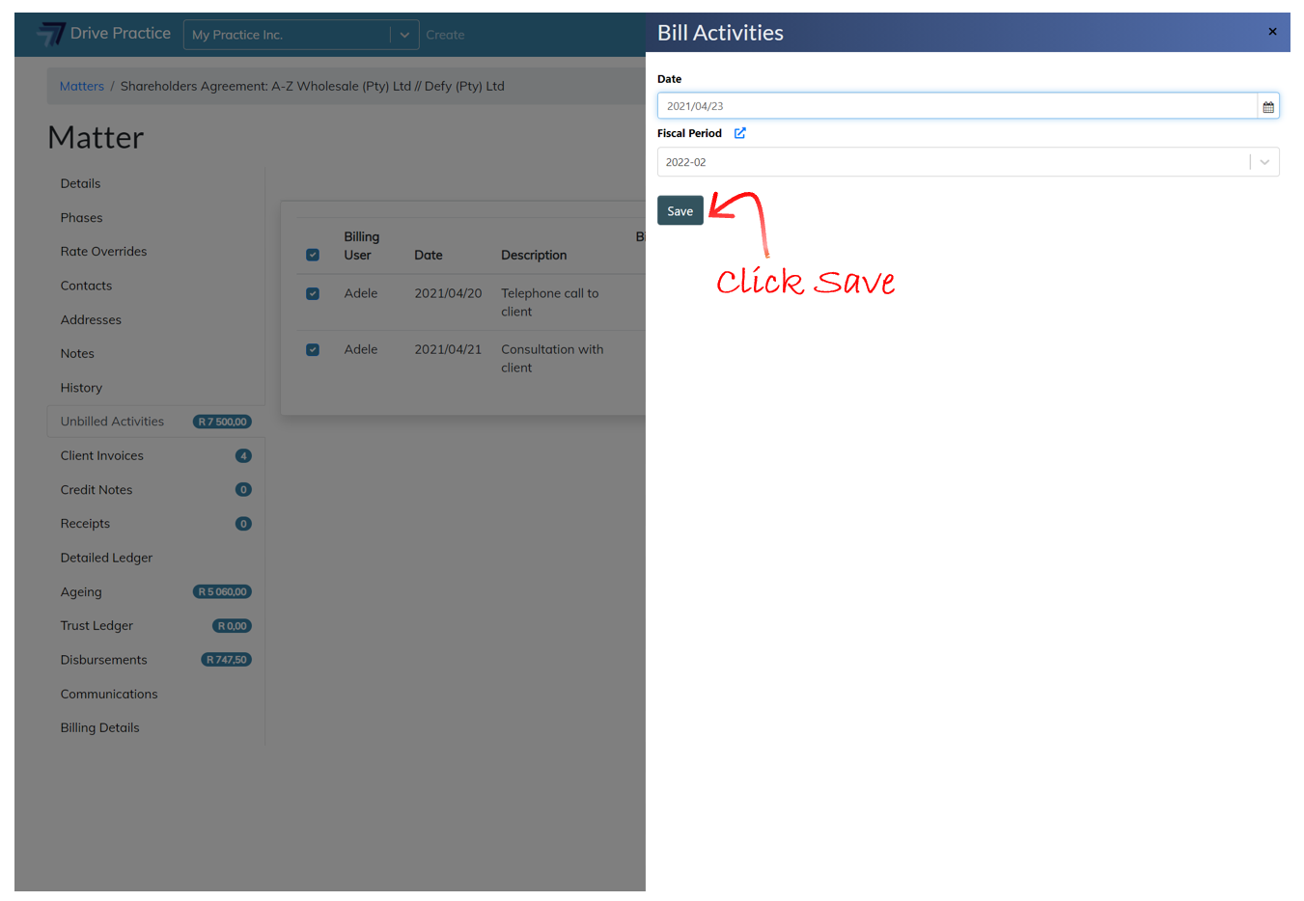Image resolution: width=1304 pixels, height=901 pixels.
Task: Click the Credit Notes count badge
Action: tap(243, 489)
